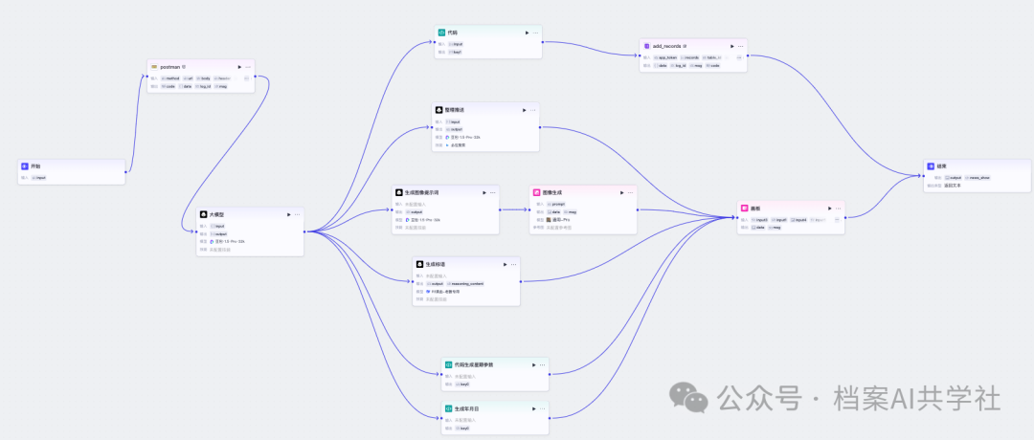Click the 结束 end node icon
This screenshot has height=440, width=1034.
(x=931, y=166)
